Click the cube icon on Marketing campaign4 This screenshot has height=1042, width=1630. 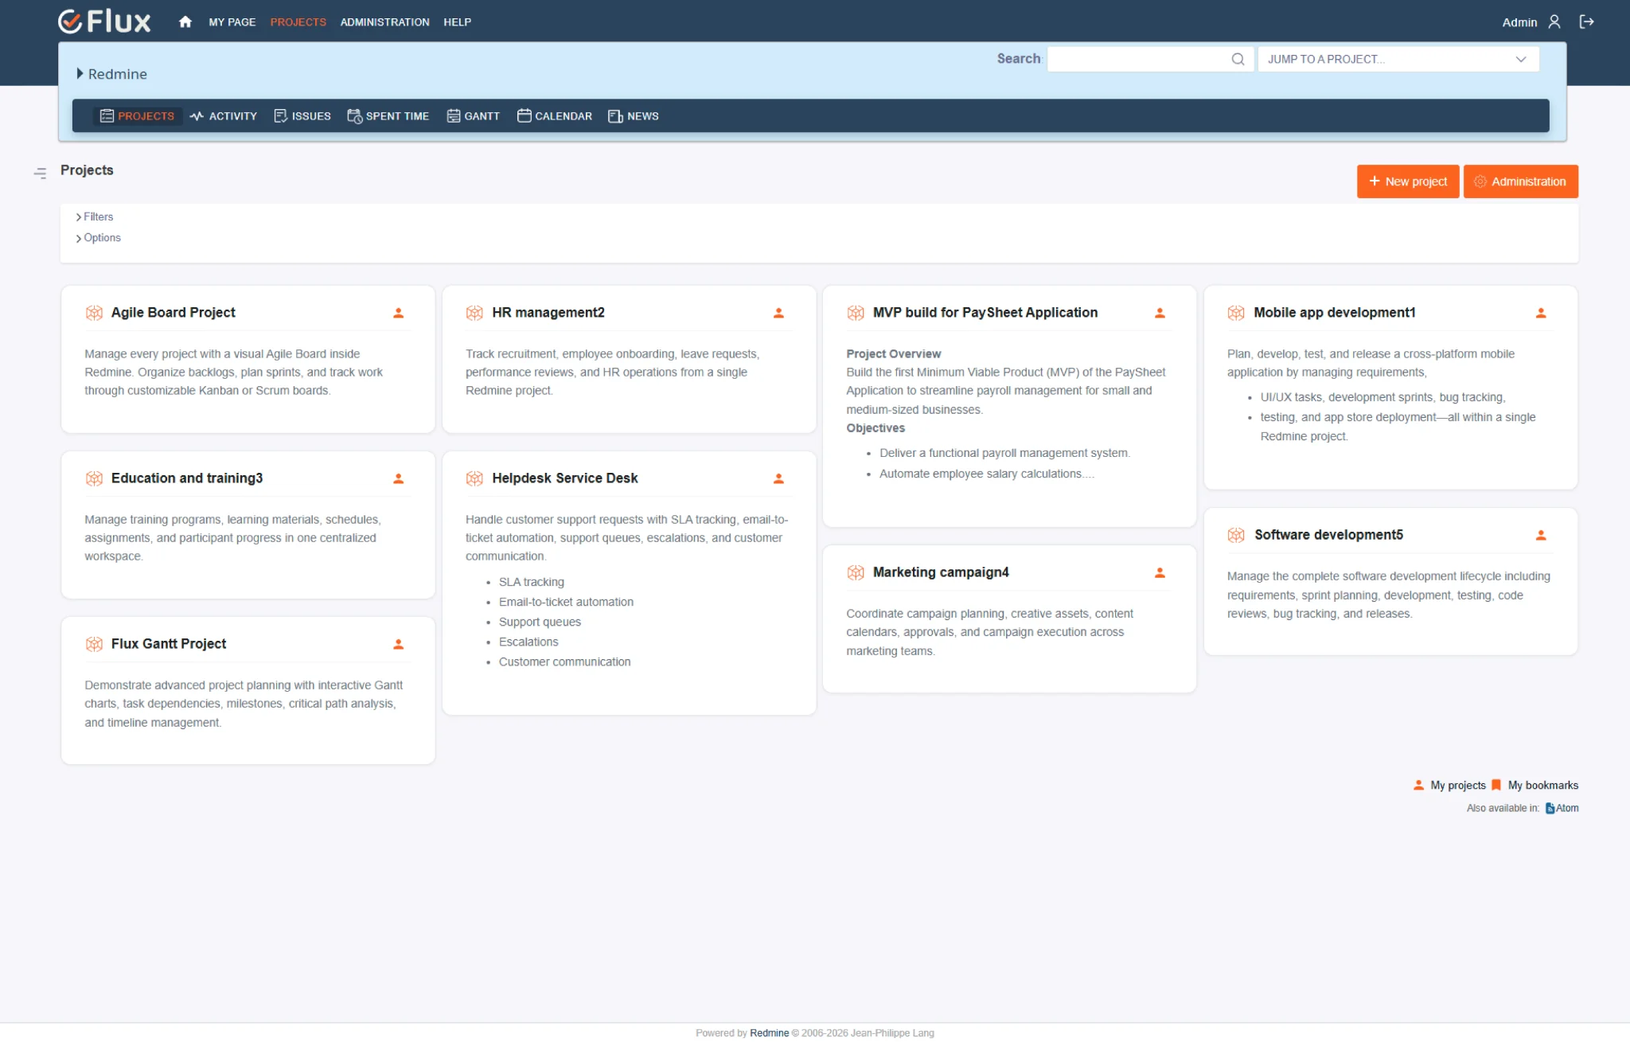point(856,572)
